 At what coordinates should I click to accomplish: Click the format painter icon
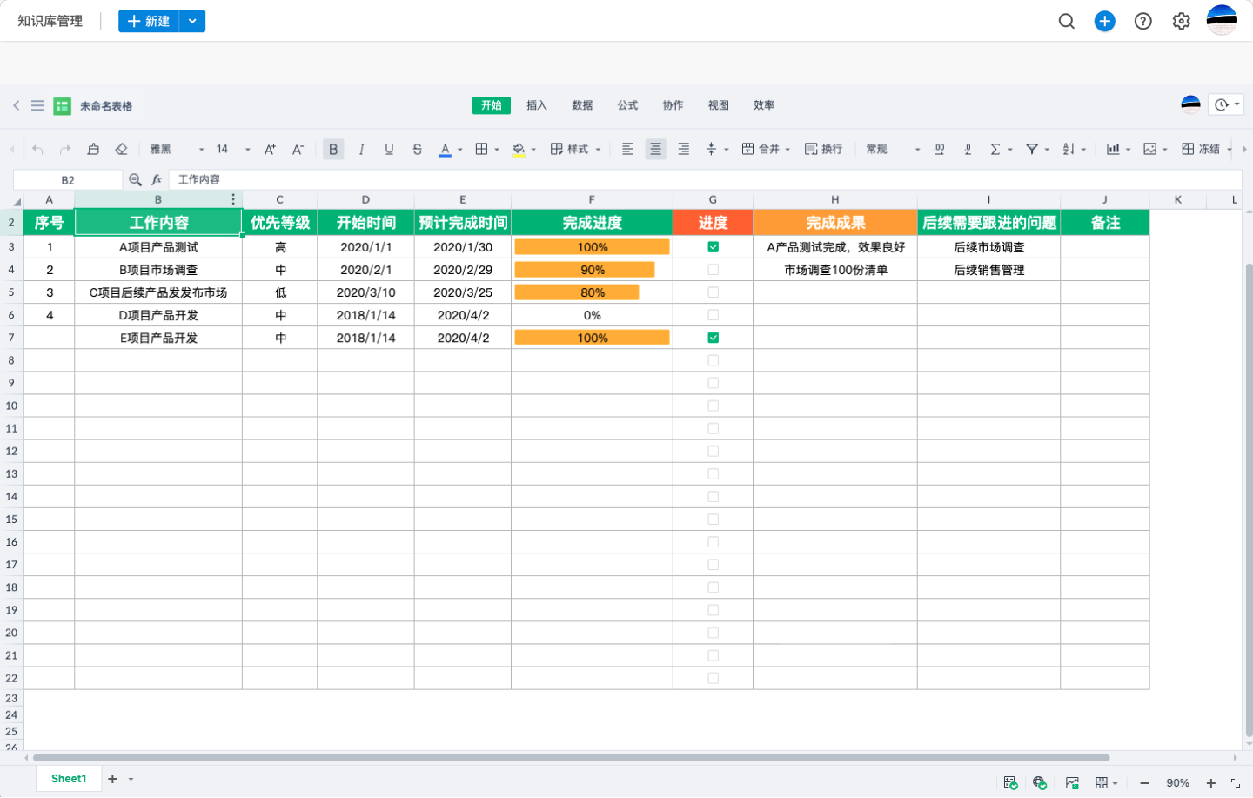click(x=93, y=149)
